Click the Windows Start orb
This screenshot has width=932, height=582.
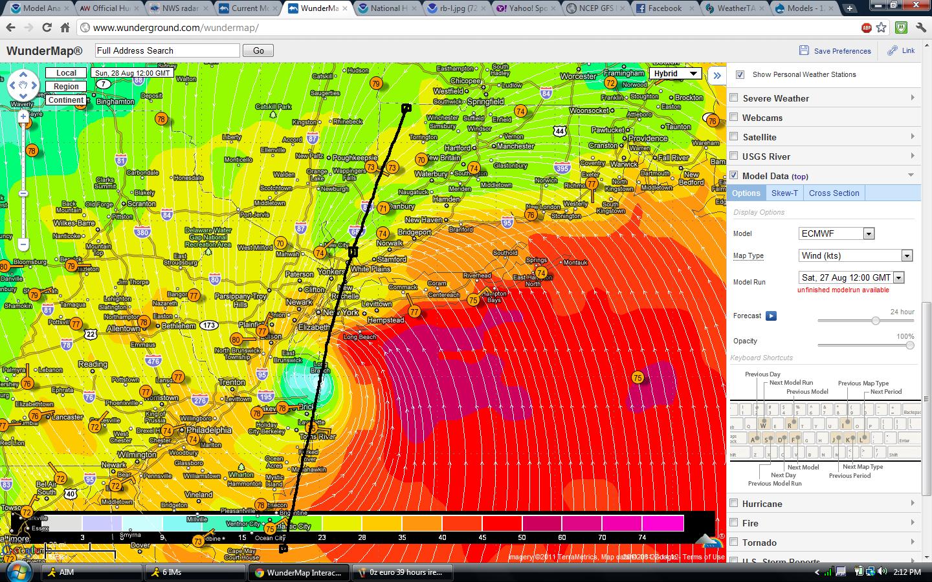tap(17, 572)
